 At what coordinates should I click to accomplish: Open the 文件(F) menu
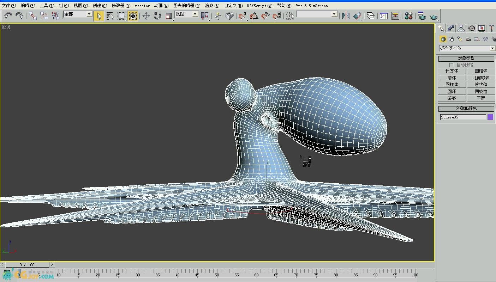[x=9, y=6]
